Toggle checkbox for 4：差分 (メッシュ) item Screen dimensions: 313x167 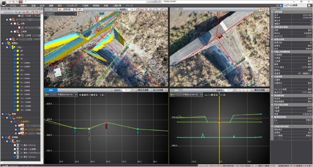point(15,157)
